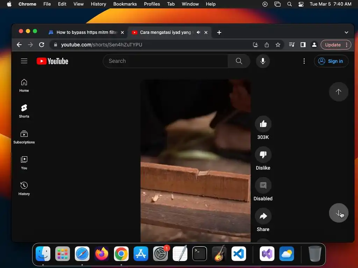The image size is (358, 268).
Task: Open Chrome three-dot menu next to Update
Action: tap(347, 45)
